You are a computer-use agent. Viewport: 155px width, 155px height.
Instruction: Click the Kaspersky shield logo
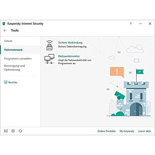point(4,24)
